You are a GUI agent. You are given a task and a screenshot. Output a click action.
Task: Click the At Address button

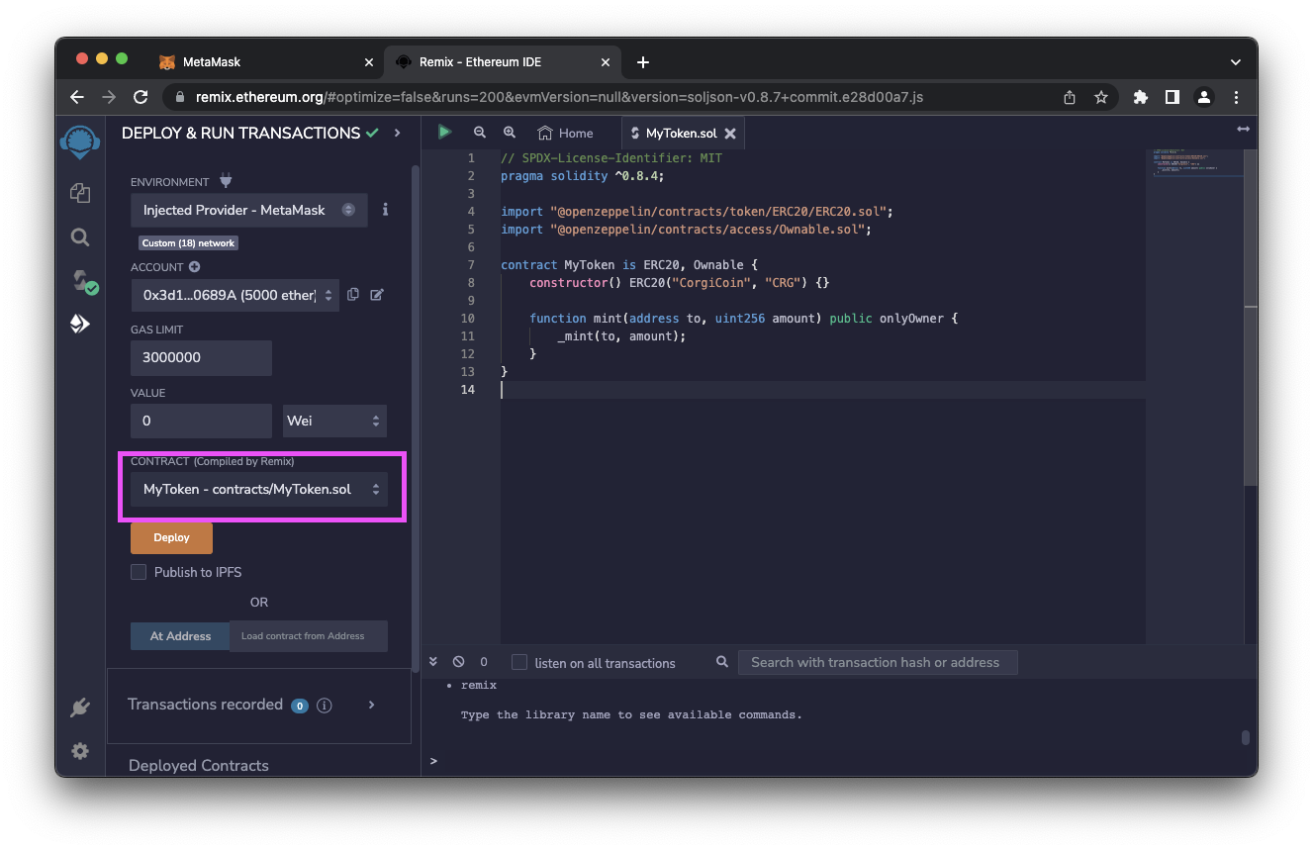click(x=180, y=636)
